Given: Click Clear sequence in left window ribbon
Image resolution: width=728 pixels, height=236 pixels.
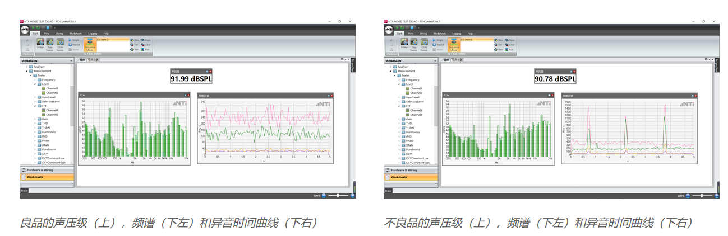Looking at the screenshot, I should 146,45.
